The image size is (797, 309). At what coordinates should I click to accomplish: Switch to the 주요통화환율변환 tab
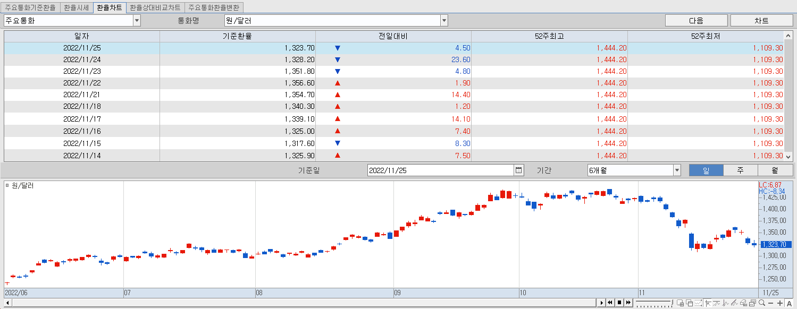coord(214,8)
